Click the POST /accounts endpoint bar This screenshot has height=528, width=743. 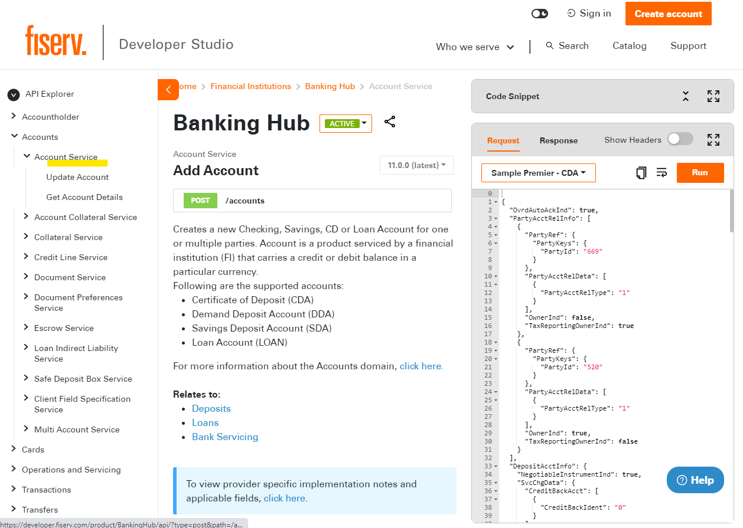[x=312, y=201]
